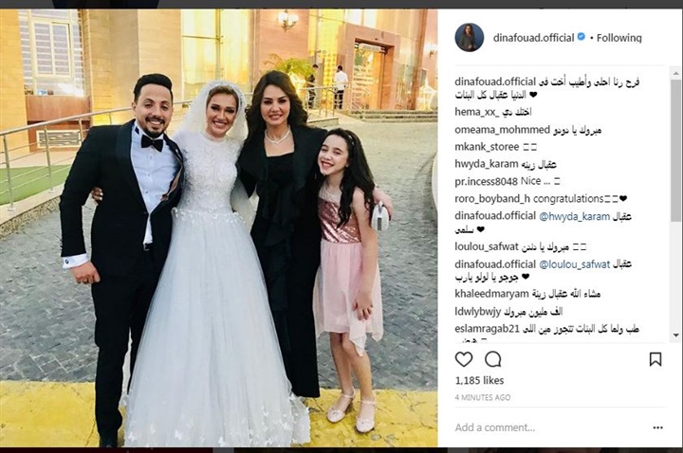
Task: Click the wedding photo
Action: click(219, 227)
